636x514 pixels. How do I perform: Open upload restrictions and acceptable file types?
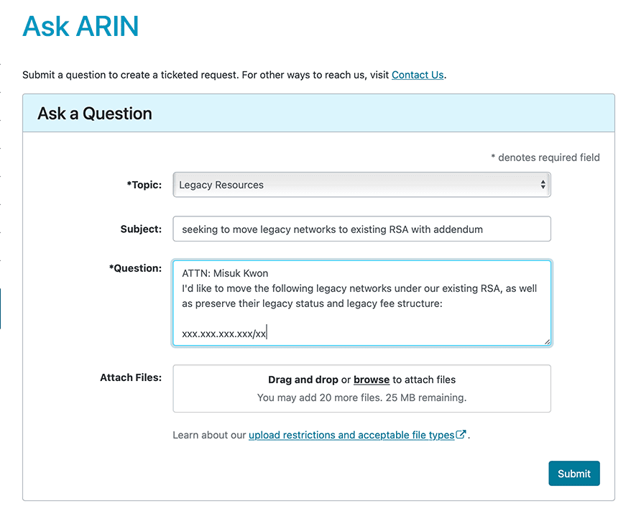pos(352,435)
